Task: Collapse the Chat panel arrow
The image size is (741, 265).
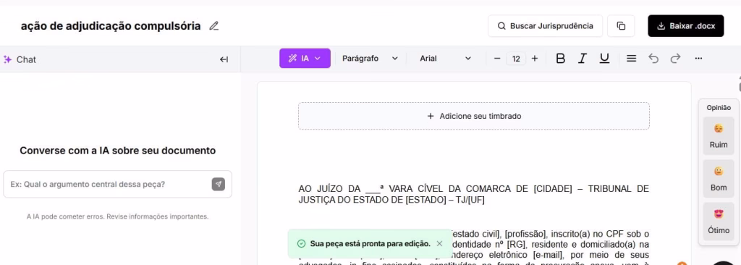Action: [224, 59]
